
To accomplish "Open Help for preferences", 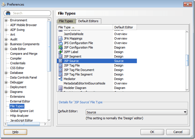I will 15,132.
